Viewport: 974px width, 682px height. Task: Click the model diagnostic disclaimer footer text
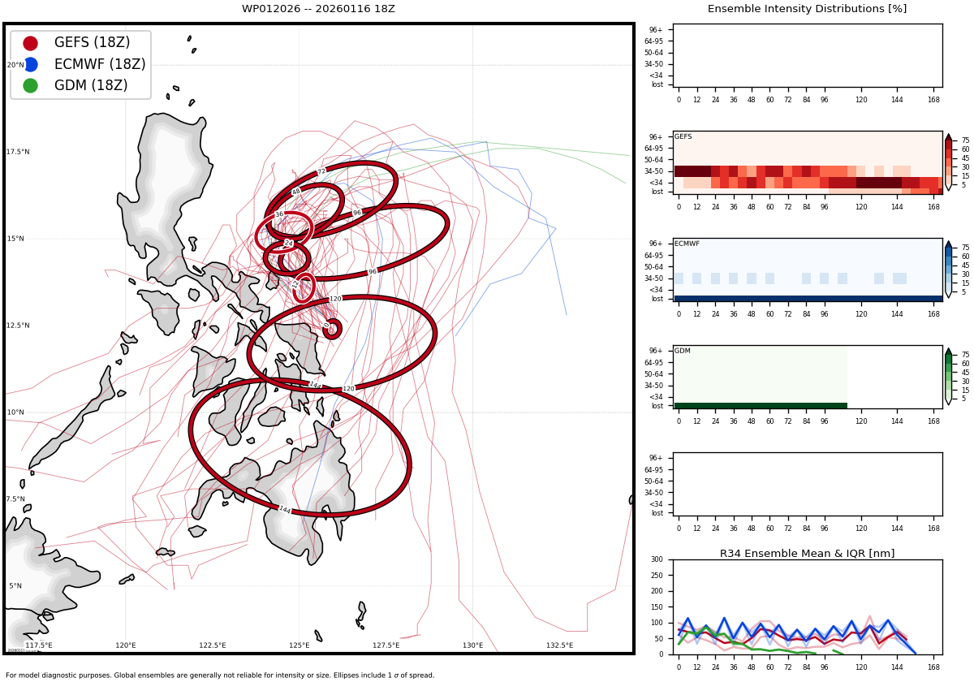(220, 676)
